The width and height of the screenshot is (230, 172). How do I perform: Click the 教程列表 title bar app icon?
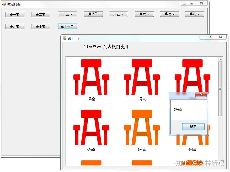(x=4, y=4)
